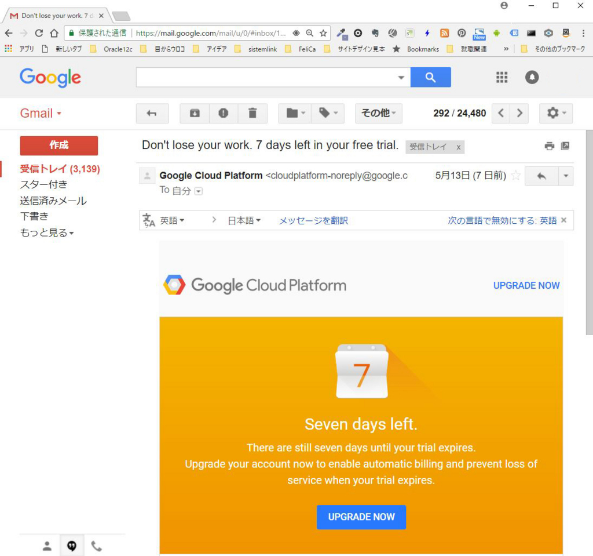Go to the older message arrow
Image resolution: width=593 pixels, height=556 pixels.
coord(519,113)
